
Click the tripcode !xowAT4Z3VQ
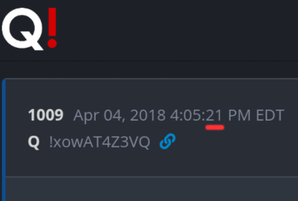(100, 142)
